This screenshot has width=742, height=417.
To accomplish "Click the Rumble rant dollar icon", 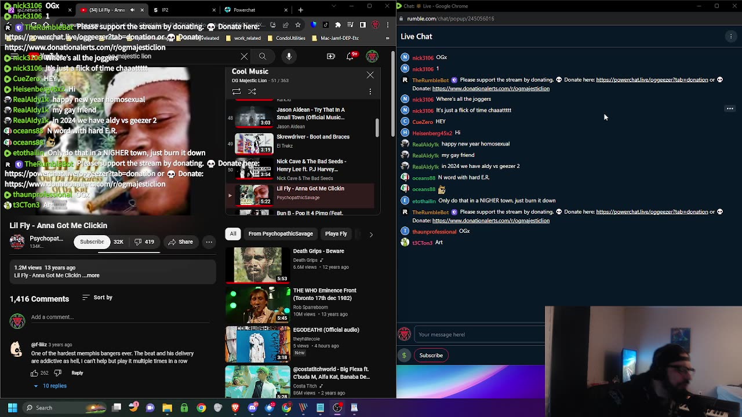I will click(405, 356).
